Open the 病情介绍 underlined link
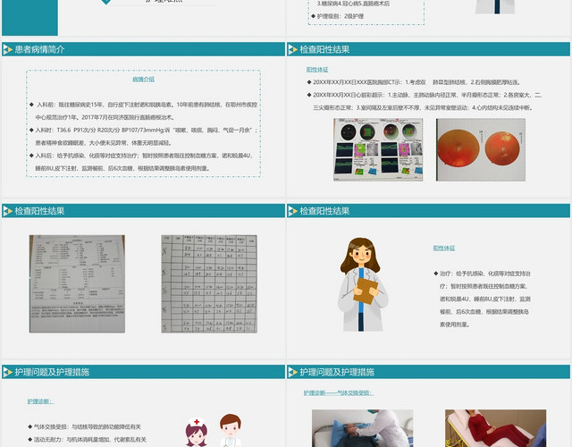The height and width of the screenshot is (447, 572). click(x=143, y=80)
